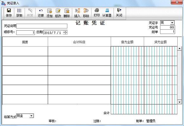This screenshot has height=126, width=184.
Task: Increase the date with the up spinner
Action: [x=65, y=31]
